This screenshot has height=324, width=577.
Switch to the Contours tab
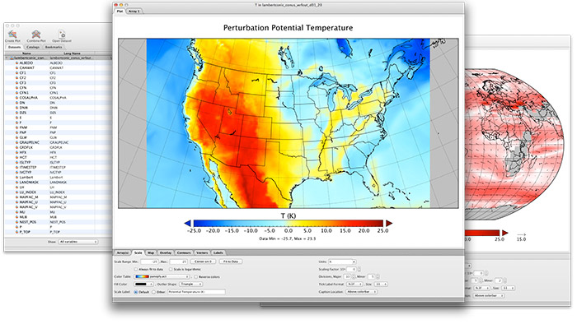click(x=184, y=252)
